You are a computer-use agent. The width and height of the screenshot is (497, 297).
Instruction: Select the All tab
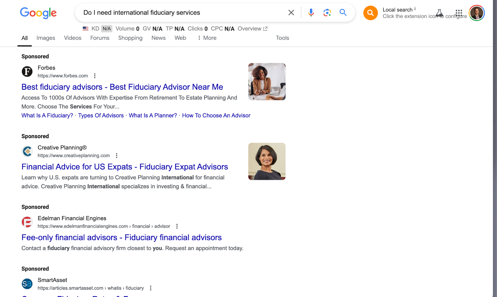click(x=25, y=38)
